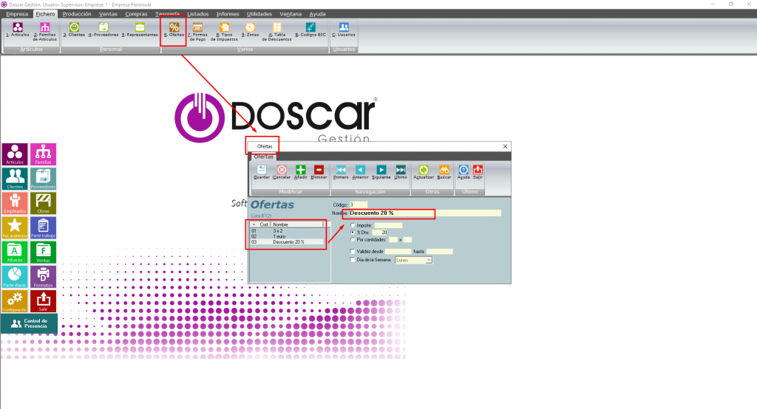Open Codigos BIC from the ribbon

click(x=310, y=30)
